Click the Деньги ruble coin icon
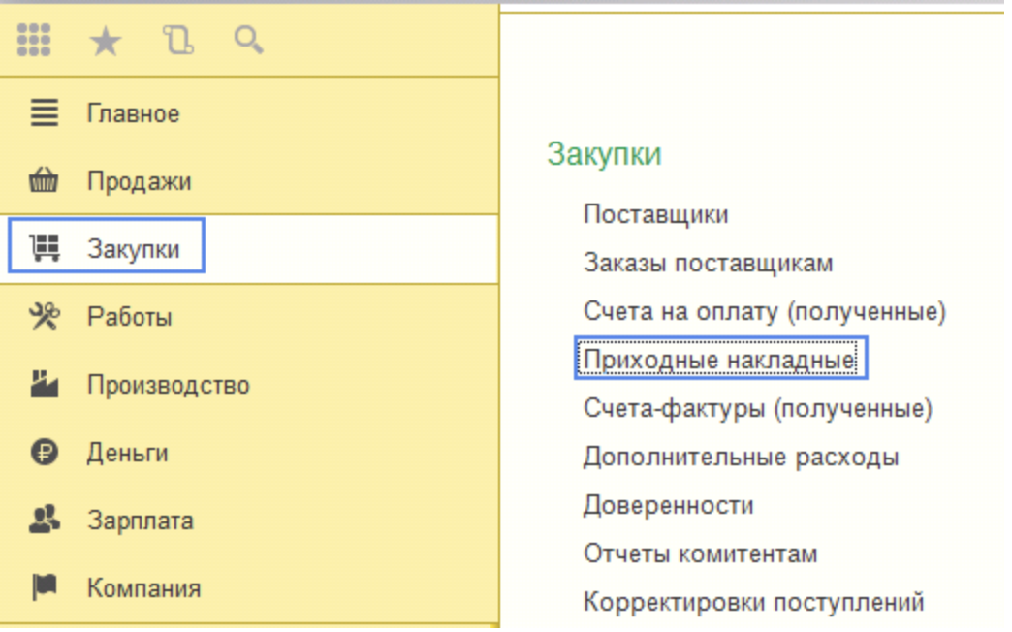The width and height of the screenshot is (1012, 632). click(x=44, y=453)
